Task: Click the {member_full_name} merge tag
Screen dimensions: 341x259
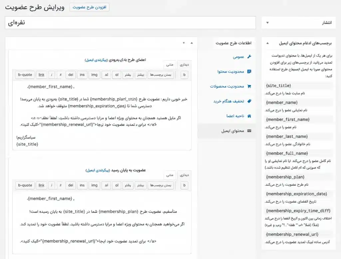Action: coord(287,153)
